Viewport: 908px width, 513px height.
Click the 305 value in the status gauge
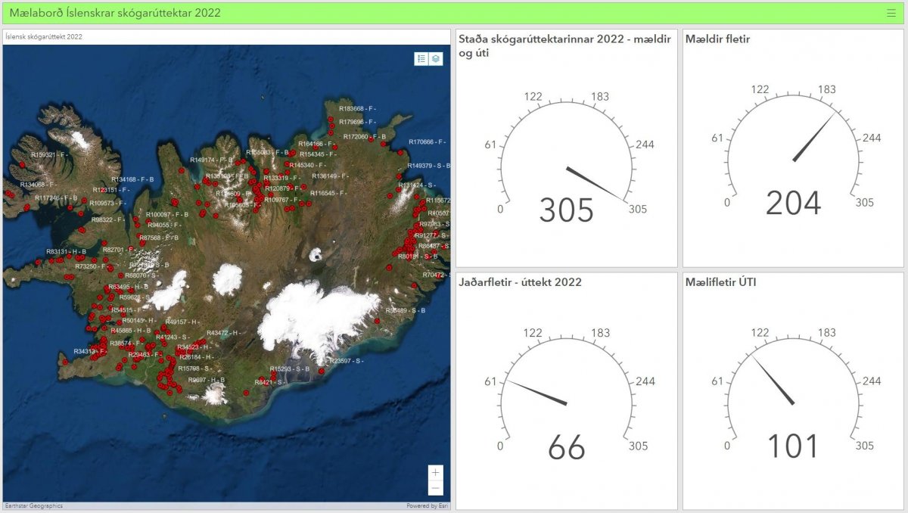coord(566,211)
